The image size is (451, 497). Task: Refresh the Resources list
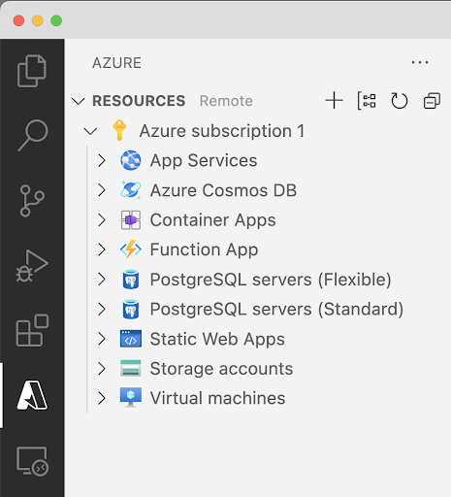[400, 101]
